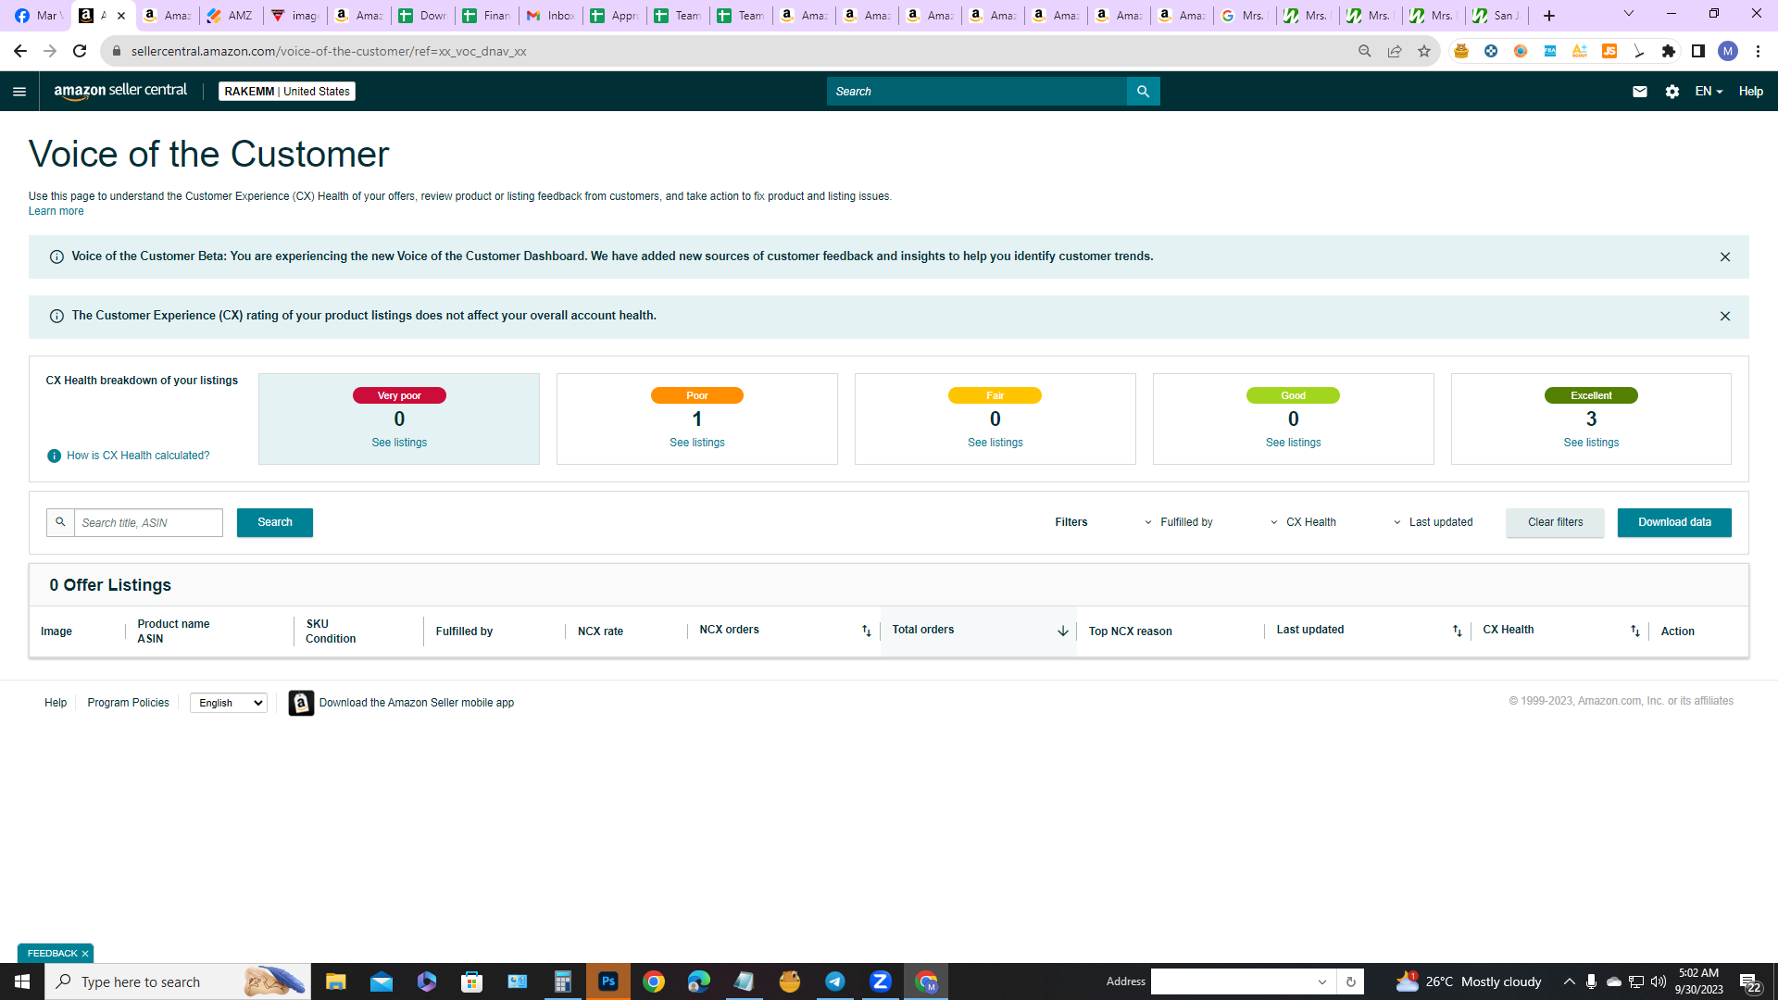1778x1000 pixels.
Task: Open the hamburger navigation menu
Action: [x=19, y=92]
